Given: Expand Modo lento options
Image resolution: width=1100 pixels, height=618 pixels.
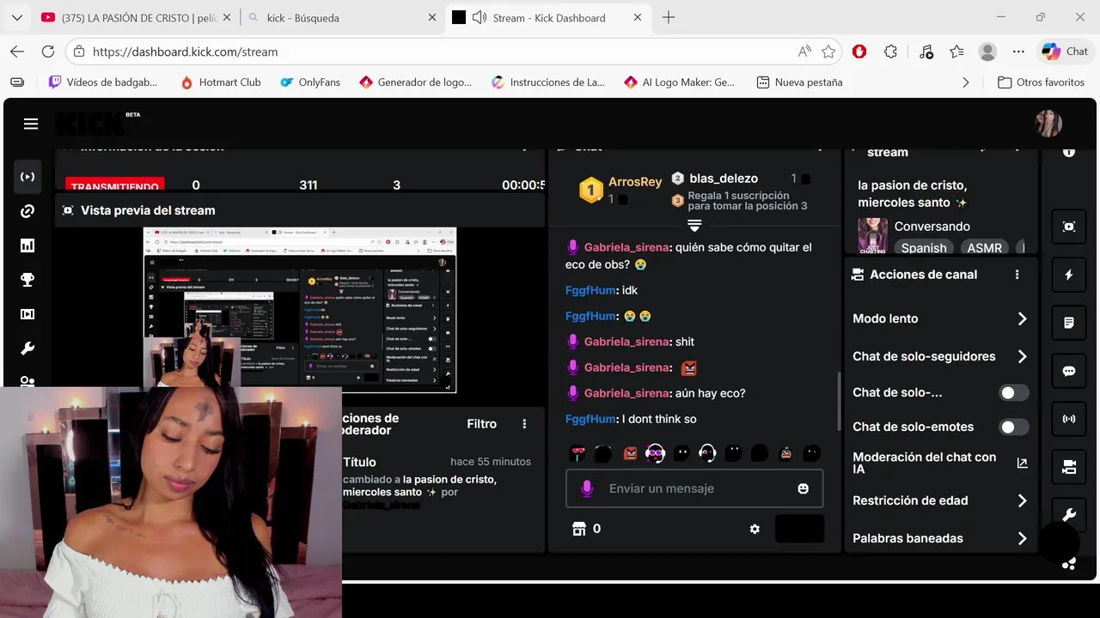Looking at the screenshot, I should click(x=1022, y=318).
